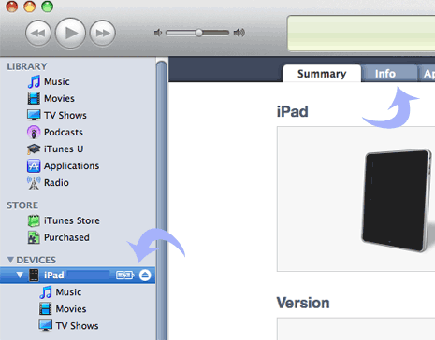Click the low volume speaker icon

(158, 33)
